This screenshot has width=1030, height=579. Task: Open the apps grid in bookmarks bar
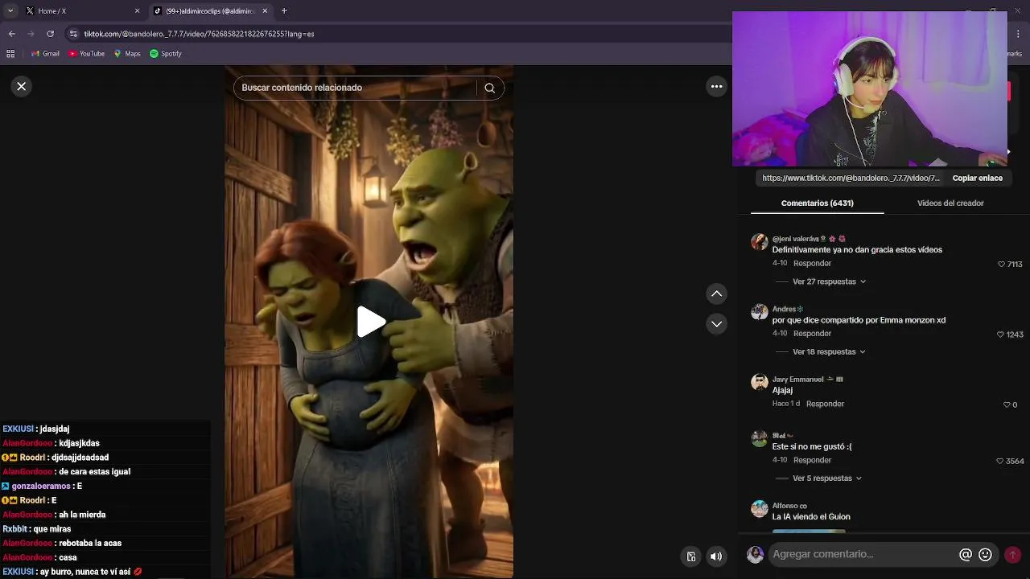pyautogui.click(x=10, y=54)
